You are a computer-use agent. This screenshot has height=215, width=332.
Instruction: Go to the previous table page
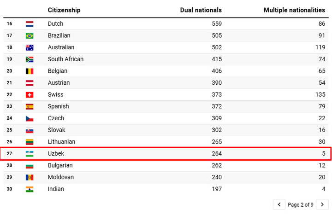[x=279, y=204]
